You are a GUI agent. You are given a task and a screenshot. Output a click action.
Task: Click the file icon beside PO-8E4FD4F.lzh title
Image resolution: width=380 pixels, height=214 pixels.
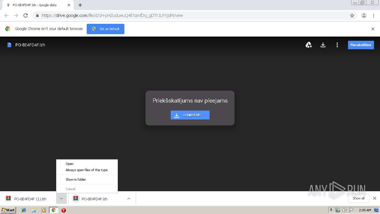pyautogui.click(x=9, y=45)
